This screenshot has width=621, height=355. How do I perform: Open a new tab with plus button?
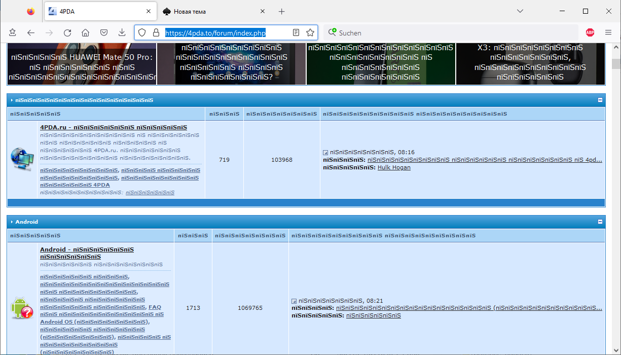click(282, 11)
